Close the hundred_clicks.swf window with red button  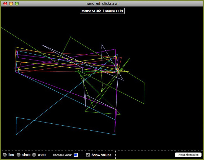[x=5, y=4]
